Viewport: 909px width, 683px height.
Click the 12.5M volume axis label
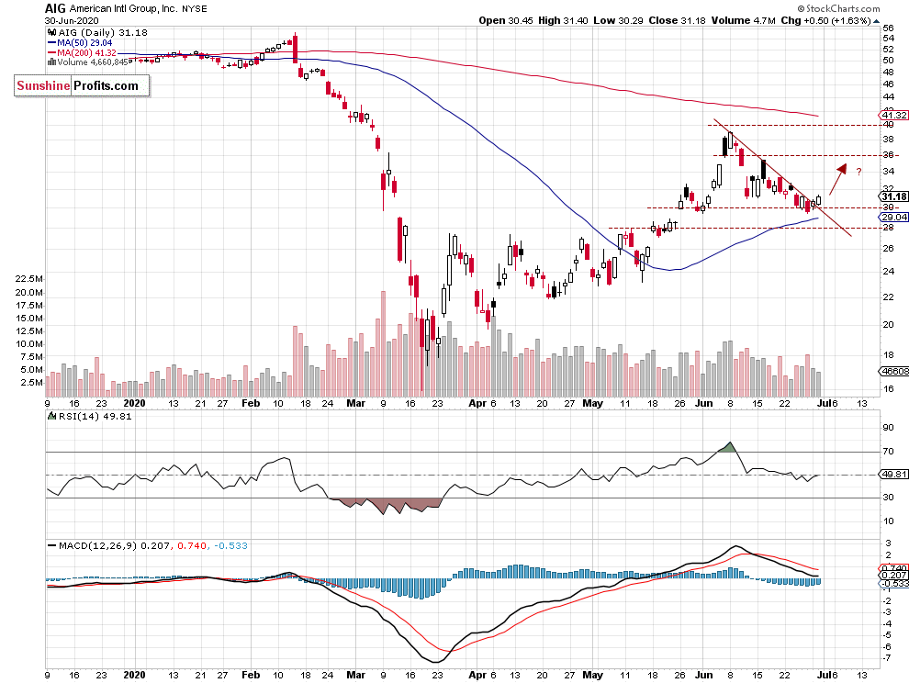pos(29,331)
